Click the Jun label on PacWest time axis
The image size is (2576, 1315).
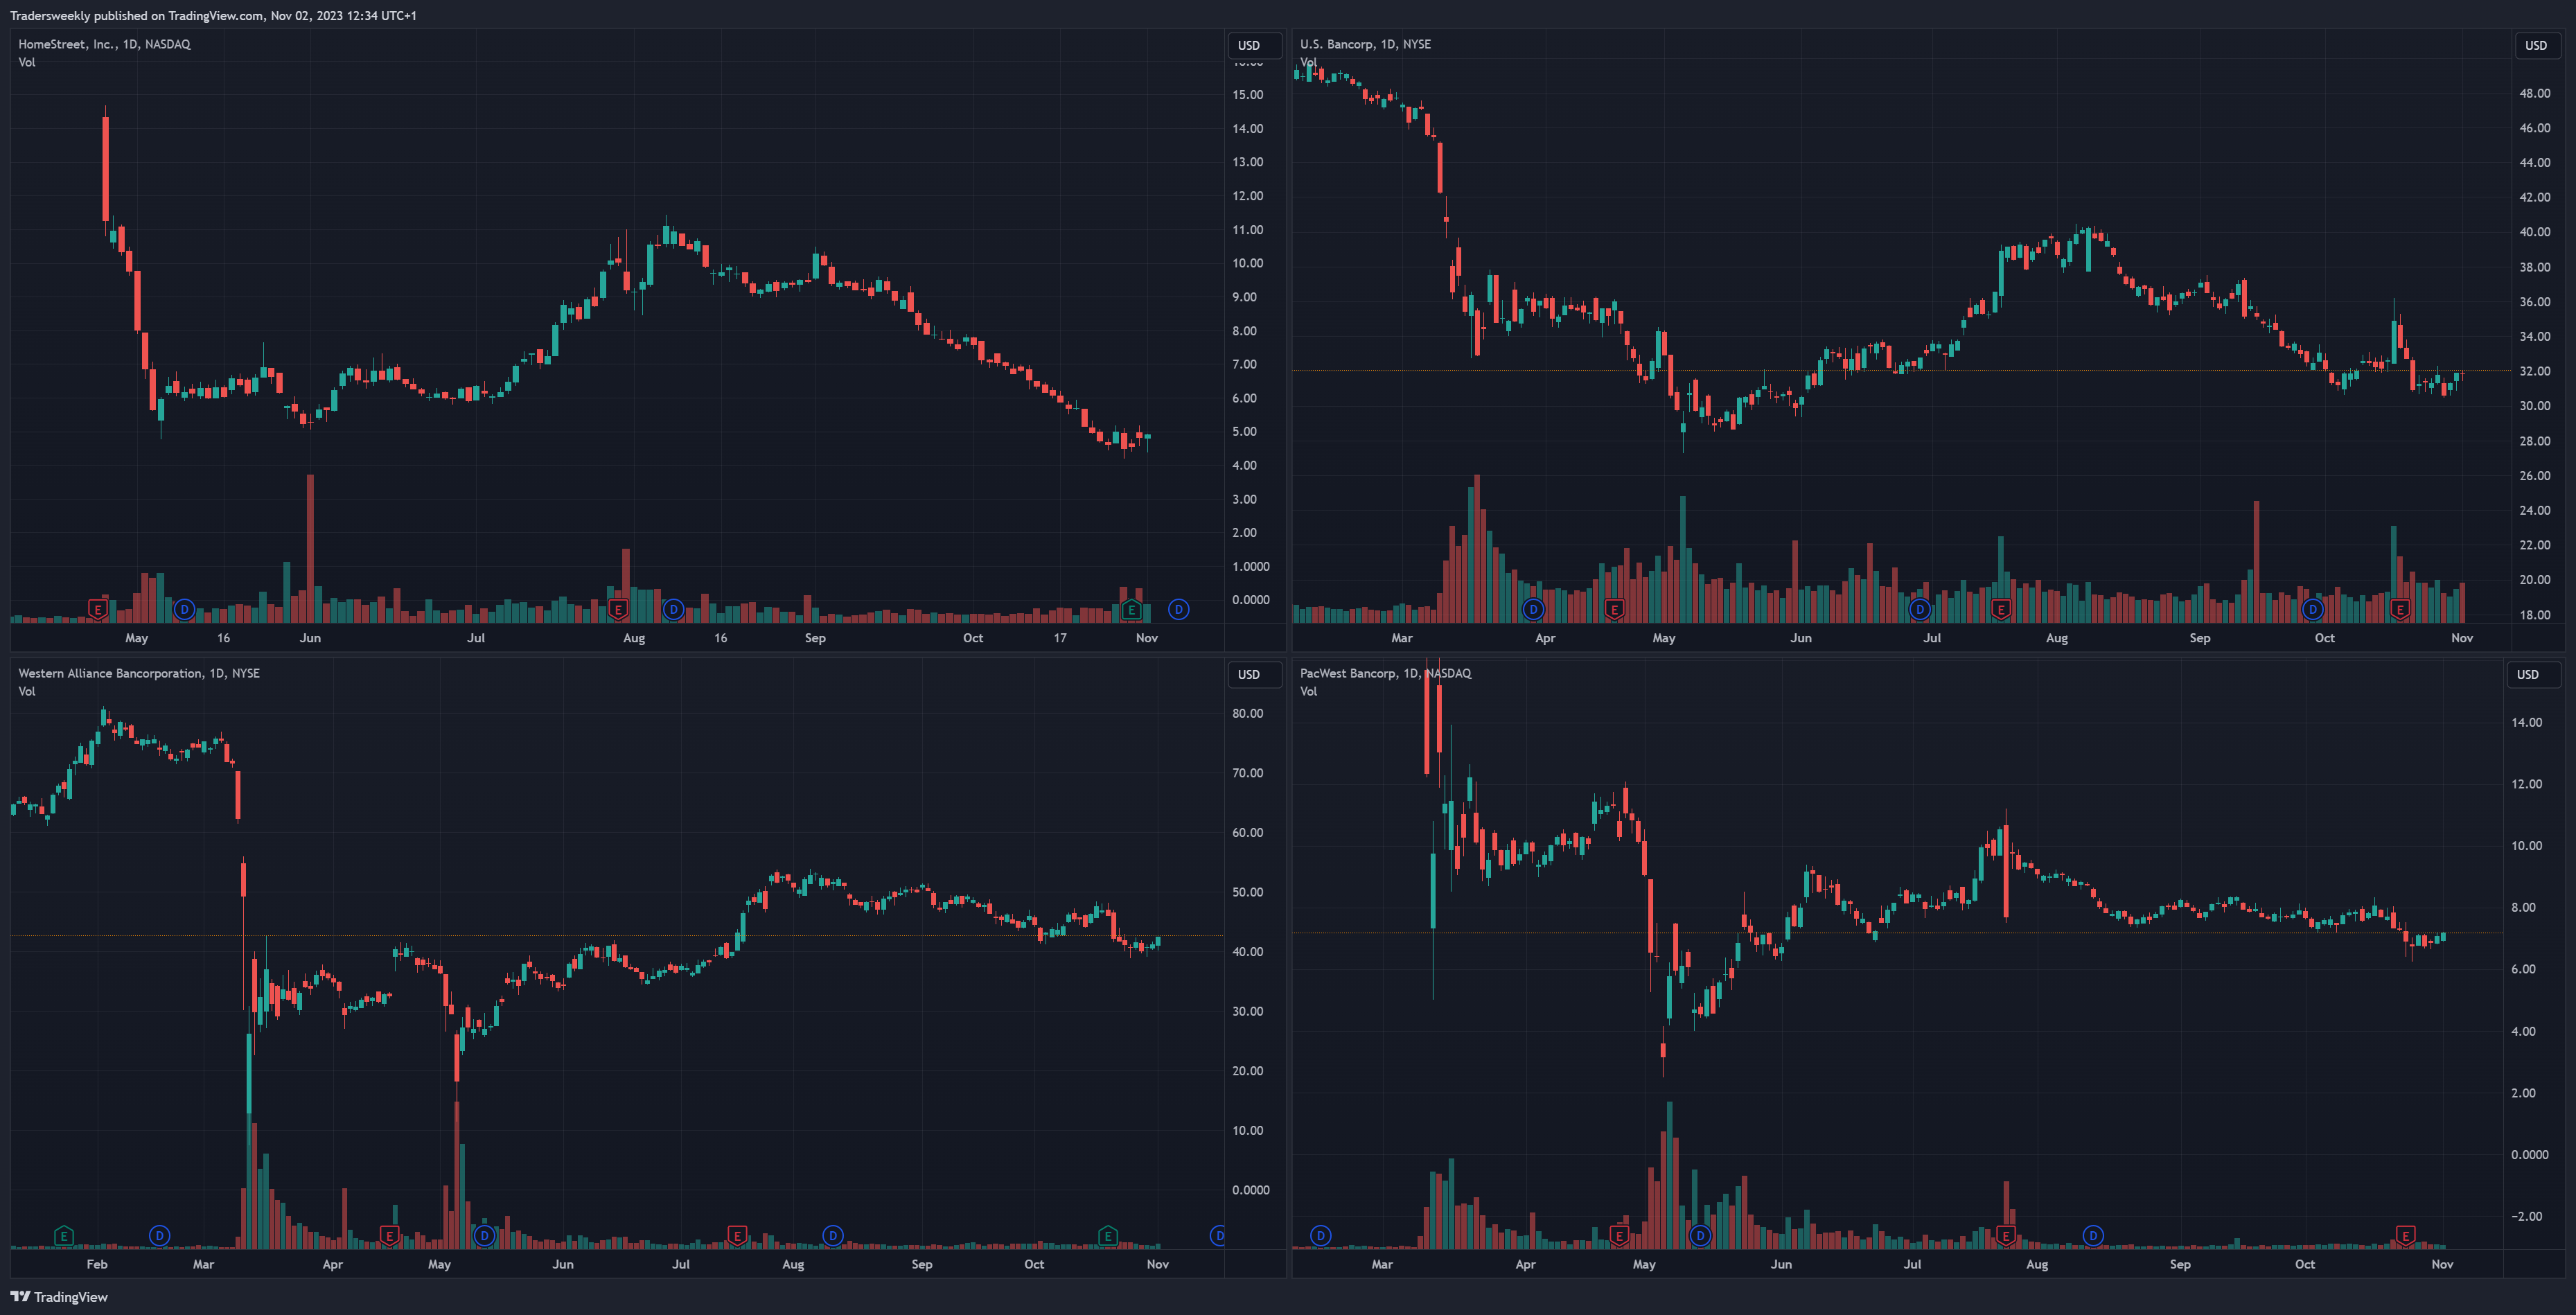(1780, 1264)
